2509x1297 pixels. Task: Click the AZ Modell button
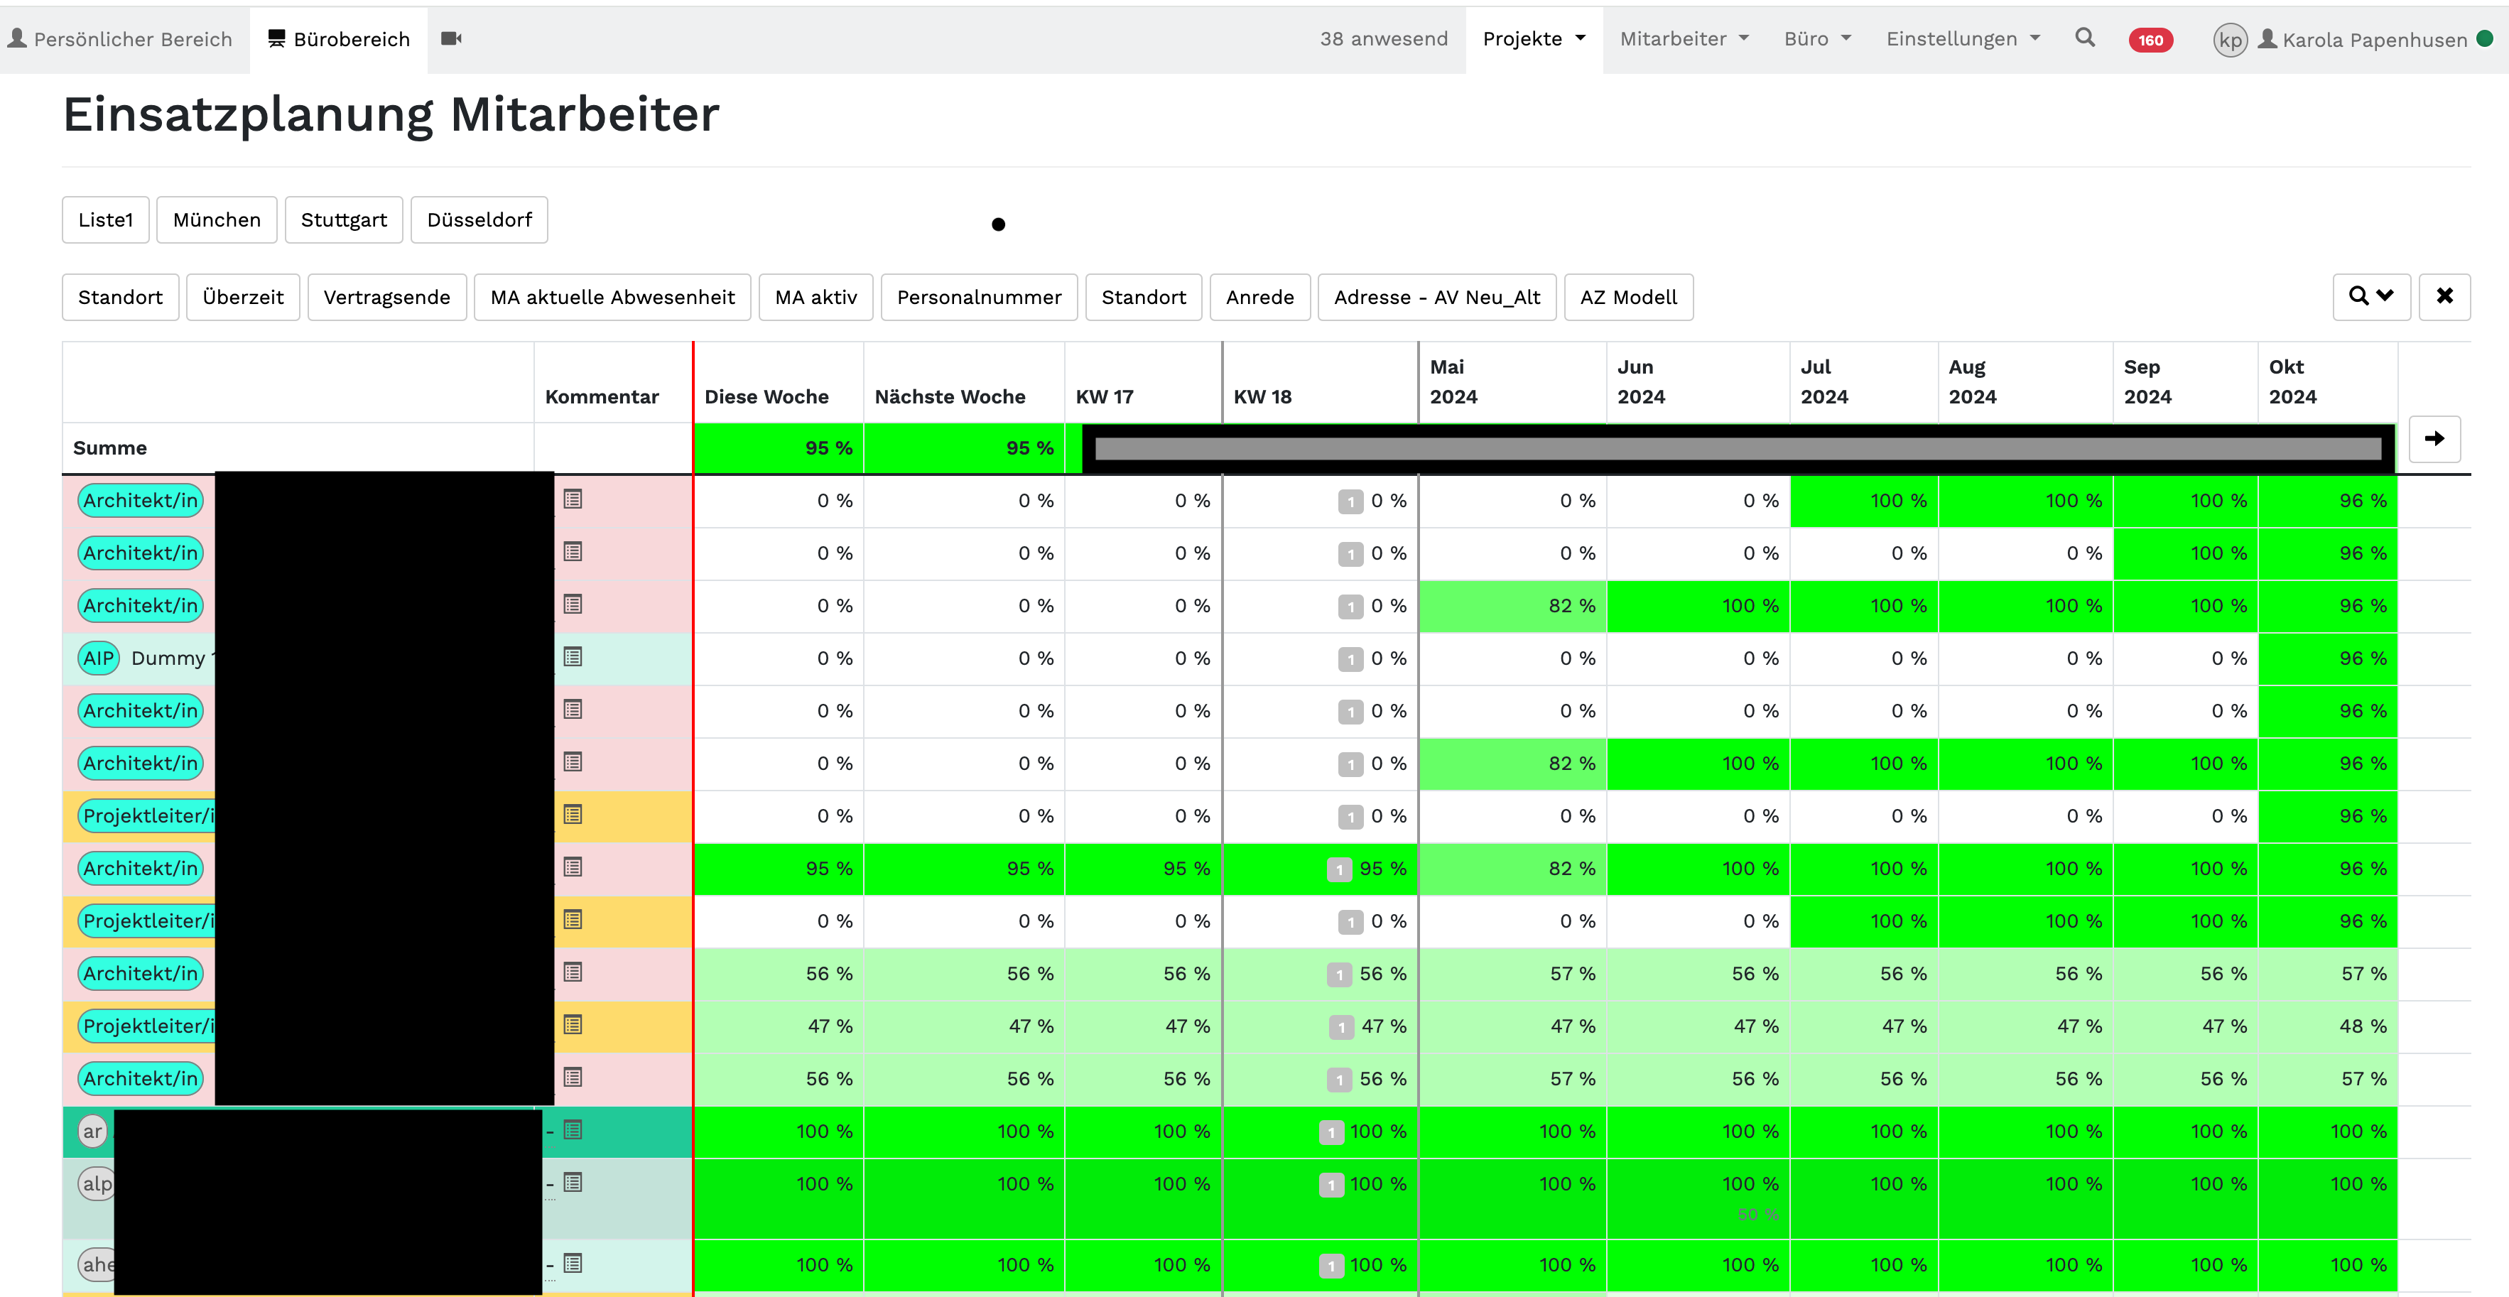click(1629, 297)
